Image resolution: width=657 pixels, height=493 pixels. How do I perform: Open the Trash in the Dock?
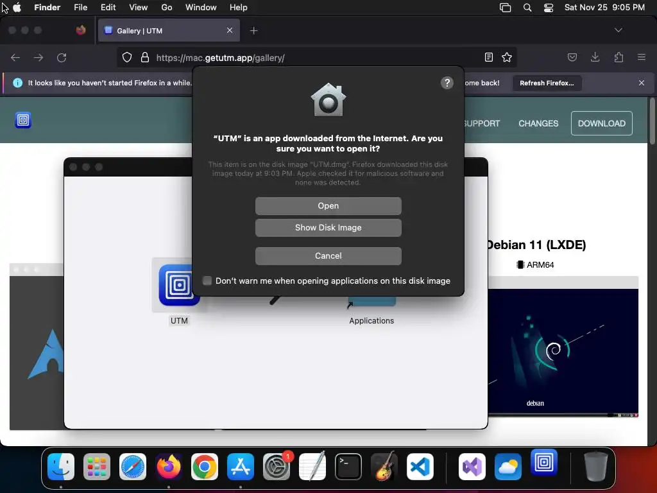coord(595,467)
